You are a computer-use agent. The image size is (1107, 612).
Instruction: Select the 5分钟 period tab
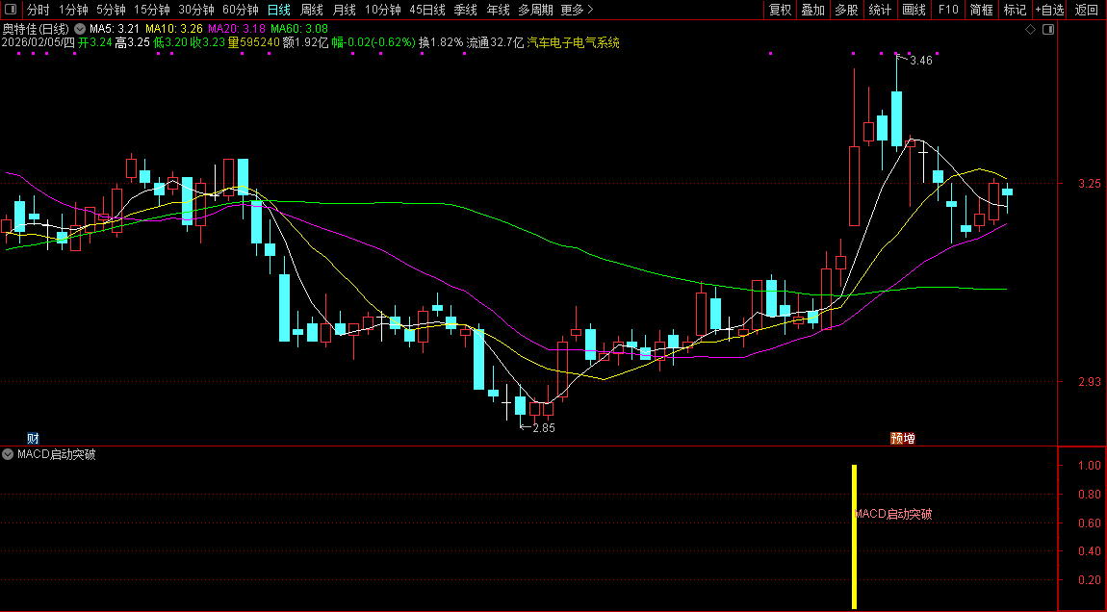pos(111,10)
